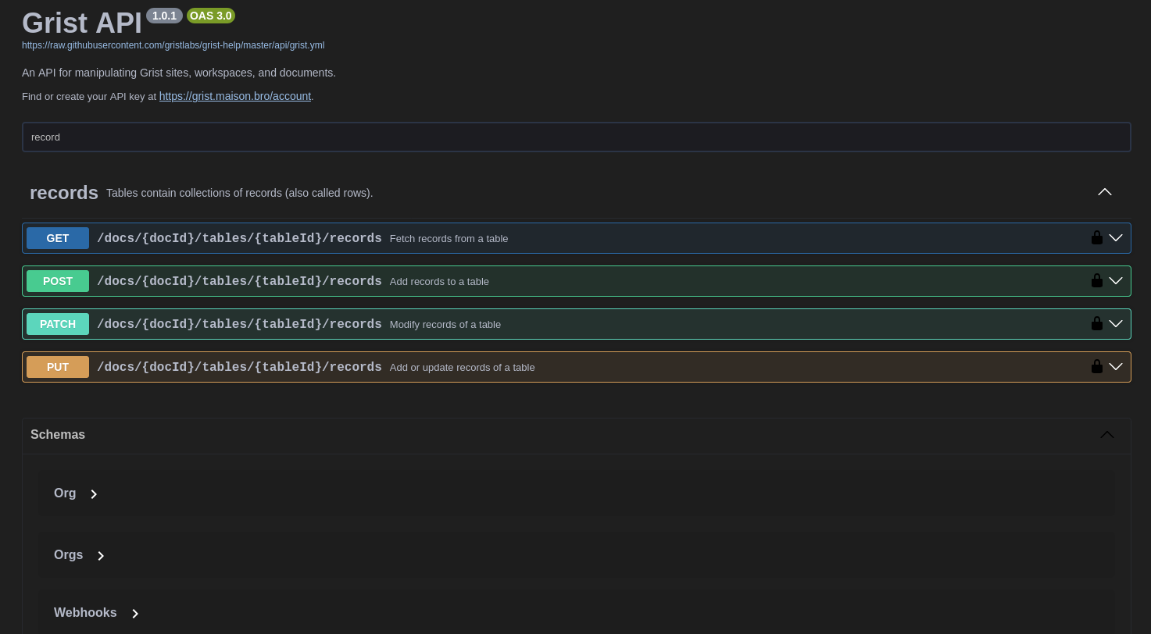This screenshot has width=1151, height=634.
Task: Open the grist.yml raw GitHub URL link
Action: click(173, 45)
